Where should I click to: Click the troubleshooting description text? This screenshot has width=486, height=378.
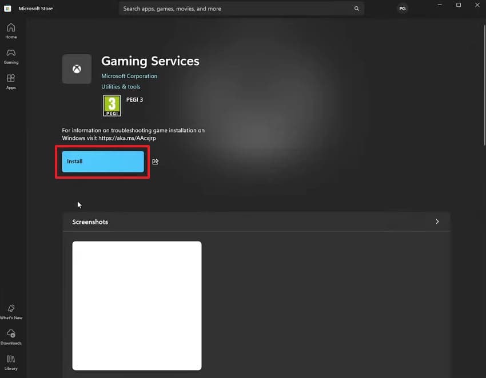tap(133, 134)
